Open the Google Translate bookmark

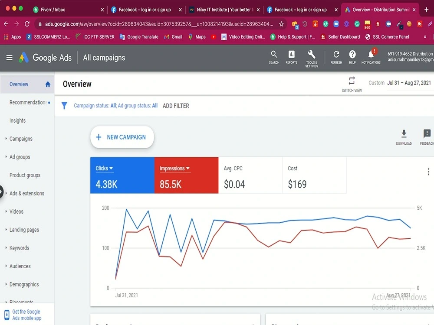[x=139, y=37]
